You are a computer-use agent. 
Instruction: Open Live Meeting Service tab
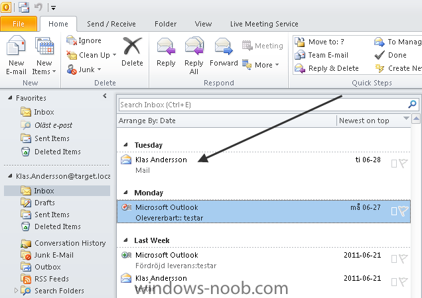pyautogui.click(x=264, y=24)
